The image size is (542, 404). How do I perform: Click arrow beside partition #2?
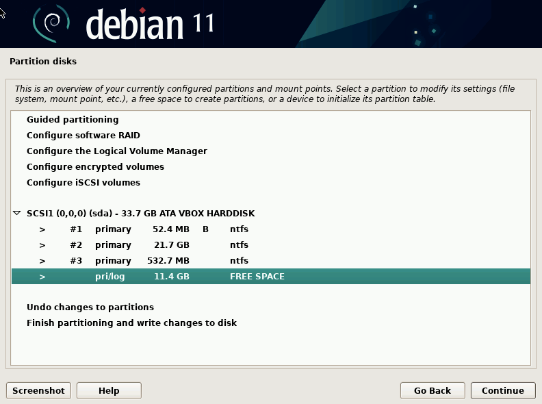42,245
